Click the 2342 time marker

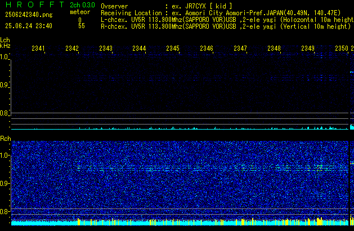[72, 48]
